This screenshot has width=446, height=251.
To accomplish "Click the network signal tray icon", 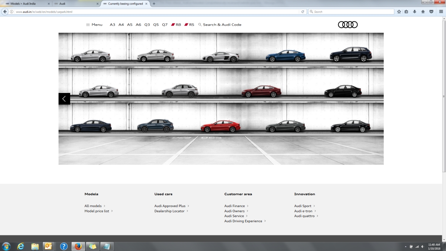I will [417, 247].
